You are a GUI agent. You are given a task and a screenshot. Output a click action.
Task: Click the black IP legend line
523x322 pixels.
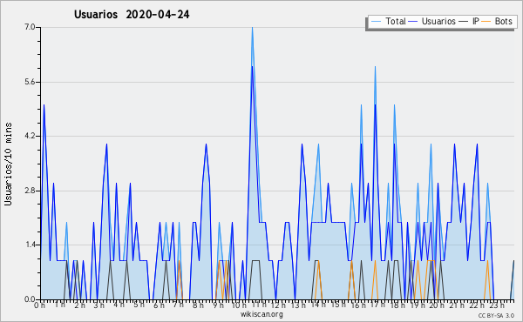464,22
